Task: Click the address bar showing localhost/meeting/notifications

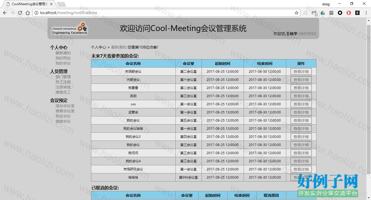Action: click(166, 13)
